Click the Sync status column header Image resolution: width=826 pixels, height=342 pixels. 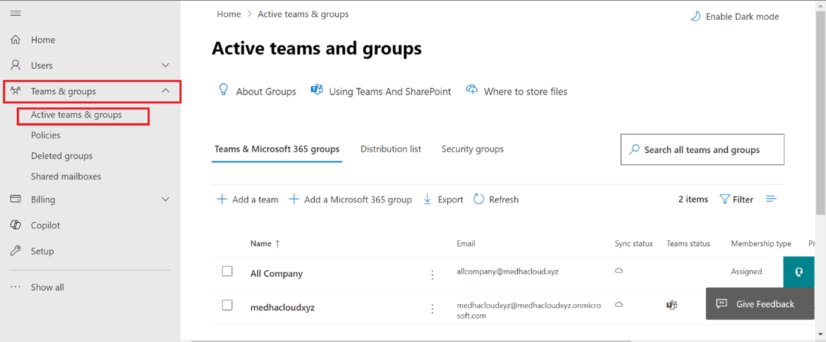pos(634,244)
